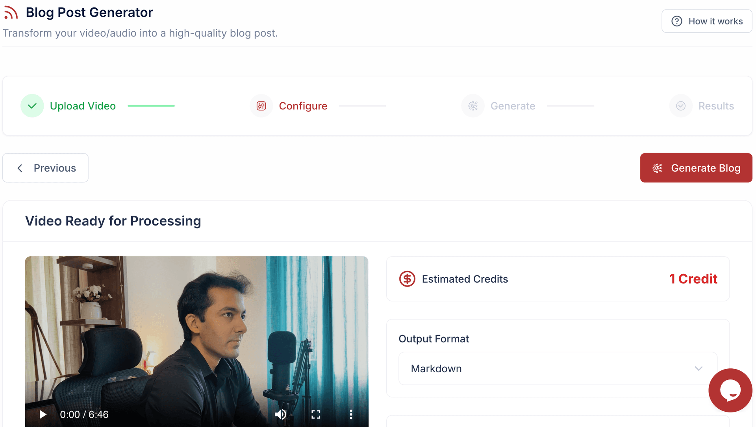Open the chat support bubble
The image size is (756, 427).
(730, 390)
